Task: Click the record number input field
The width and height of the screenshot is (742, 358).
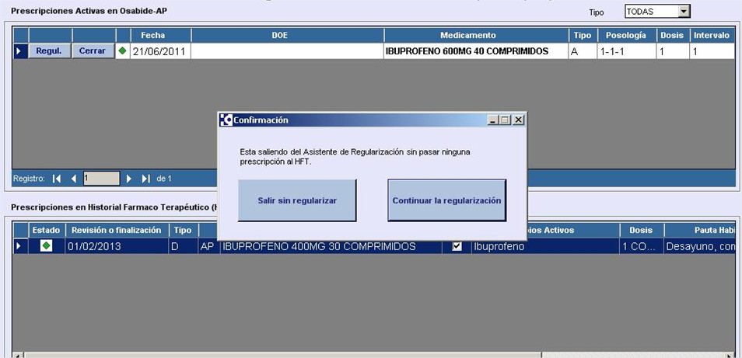Action: pos(101,179)
